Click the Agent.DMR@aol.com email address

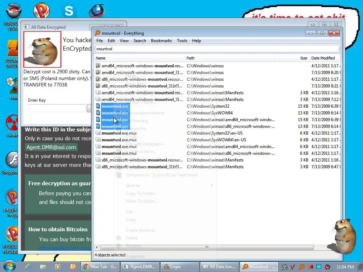[x=51, y=147]
